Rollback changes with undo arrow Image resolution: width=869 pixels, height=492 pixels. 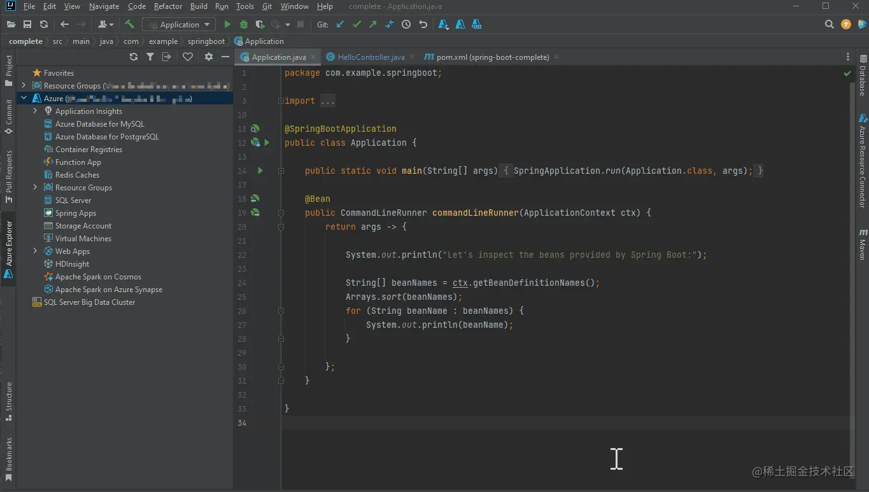pos(423,24)
